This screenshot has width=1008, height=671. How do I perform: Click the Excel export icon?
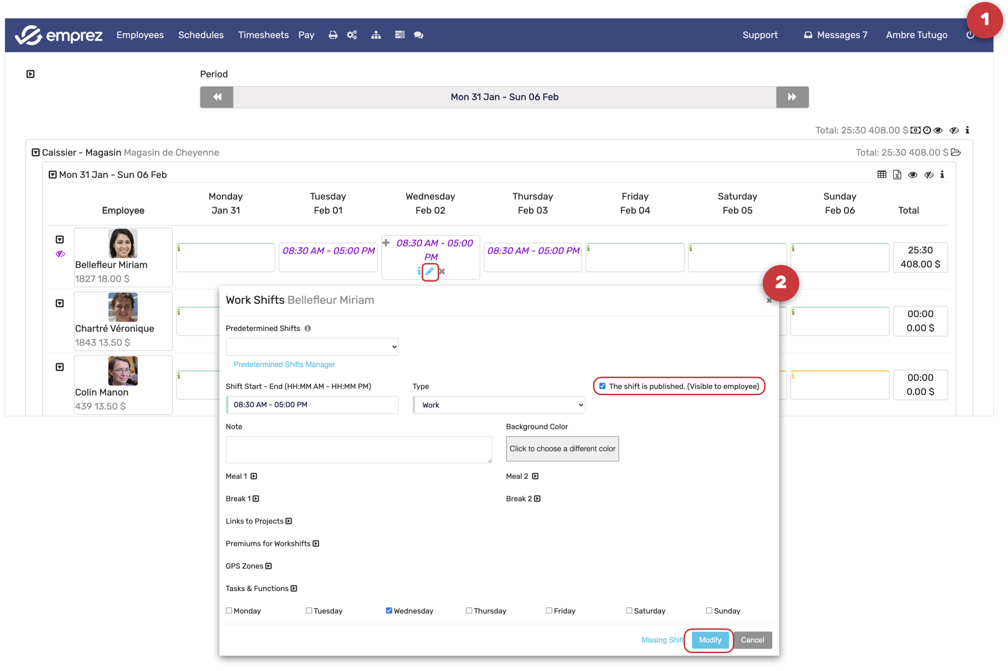(x=897, y=174)
